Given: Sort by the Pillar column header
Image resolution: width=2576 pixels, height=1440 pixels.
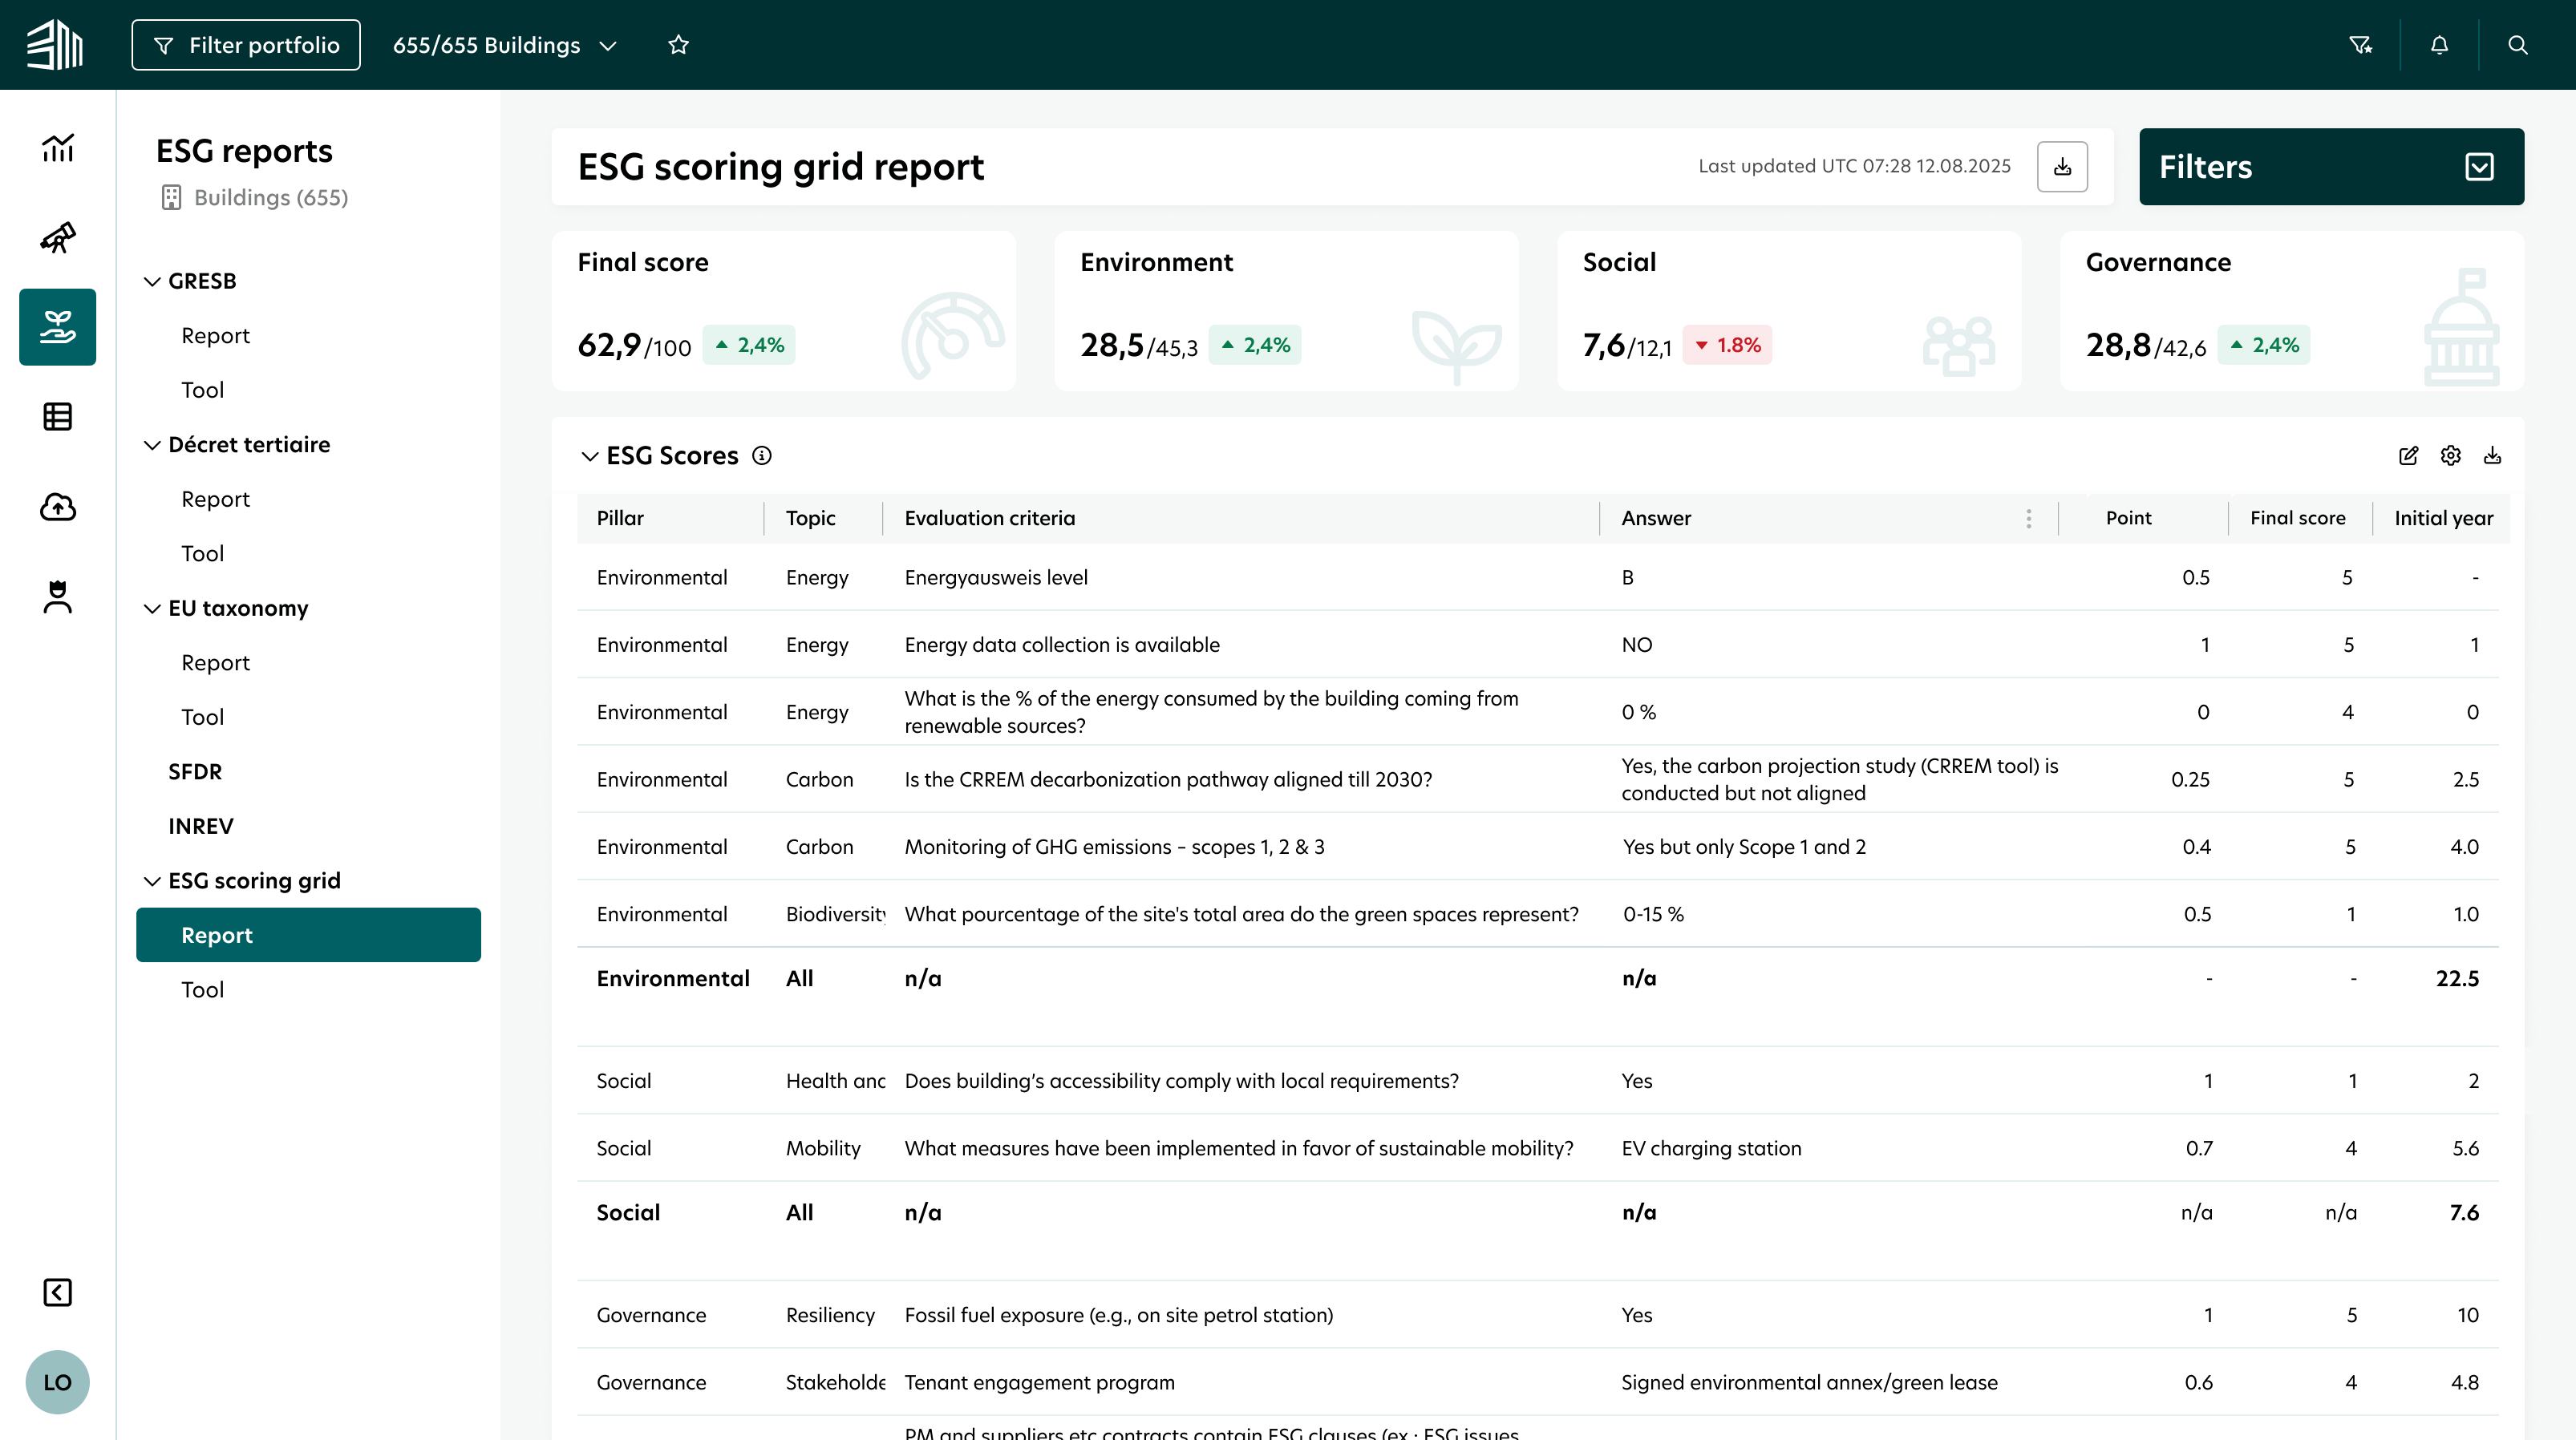Looking at the screenshot, I should coord(620,518).
